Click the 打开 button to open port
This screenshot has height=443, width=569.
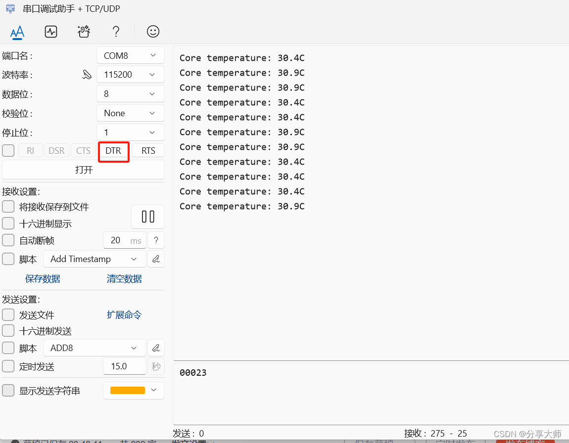click(83, 170)
